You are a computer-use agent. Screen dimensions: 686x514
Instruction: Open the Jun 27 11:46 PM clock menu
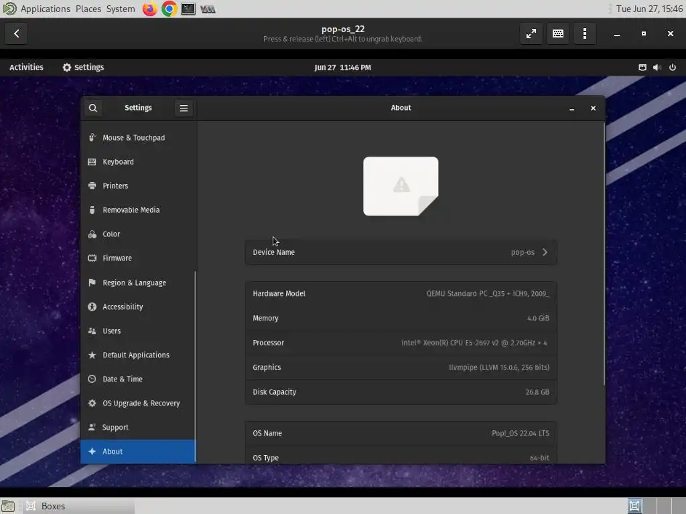pos(342,68)
